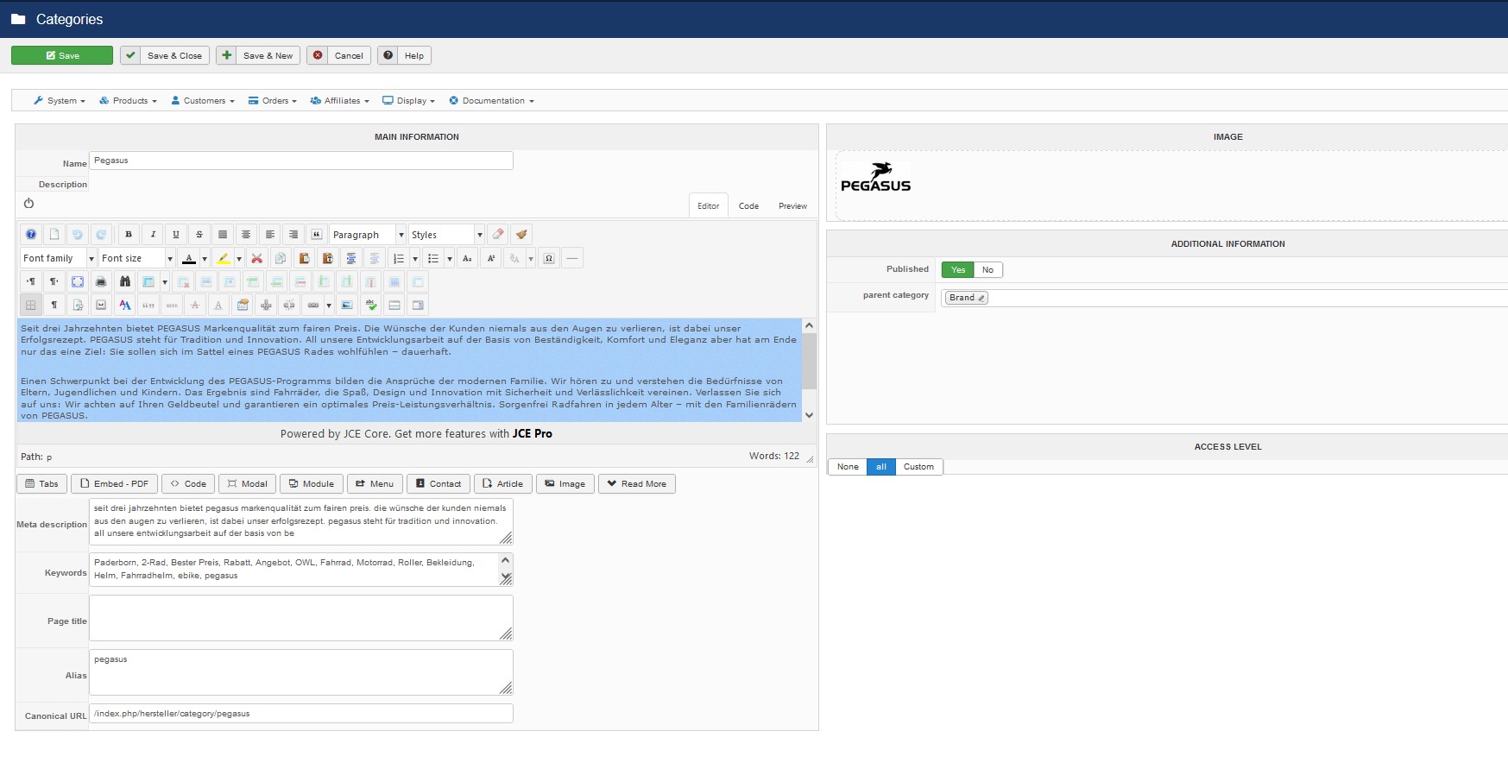Viewport: 1508px width, 769px height.
Task: Click the editor's vertical scrollbar
Action: coord(809,370)
